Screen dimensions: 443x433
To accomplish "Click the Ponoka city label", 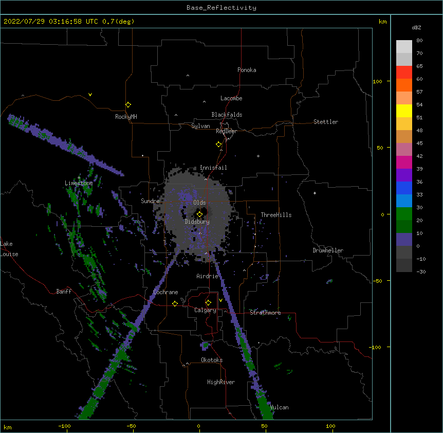I will coord(247,70).
